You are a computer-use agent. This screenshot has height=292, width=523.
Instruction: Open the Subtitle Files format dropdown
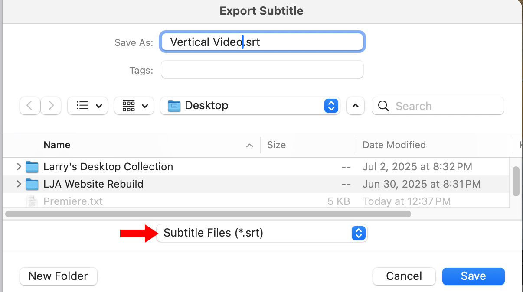262,233
